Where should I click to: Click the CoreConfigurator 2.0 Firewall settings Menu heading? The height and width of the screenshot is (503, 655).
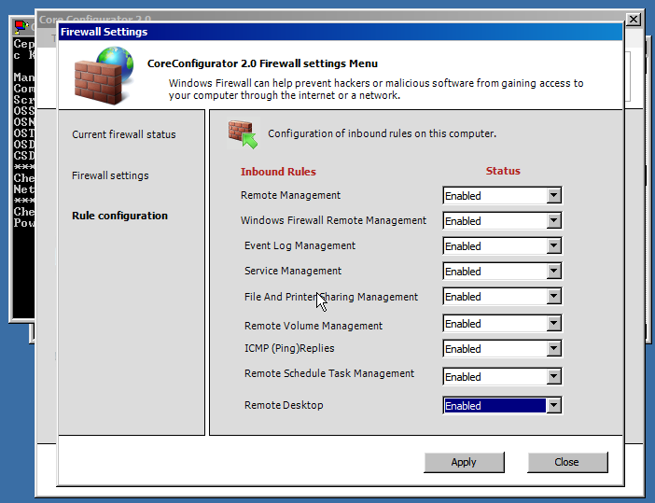pyautogui.click(x=262, y=63)
